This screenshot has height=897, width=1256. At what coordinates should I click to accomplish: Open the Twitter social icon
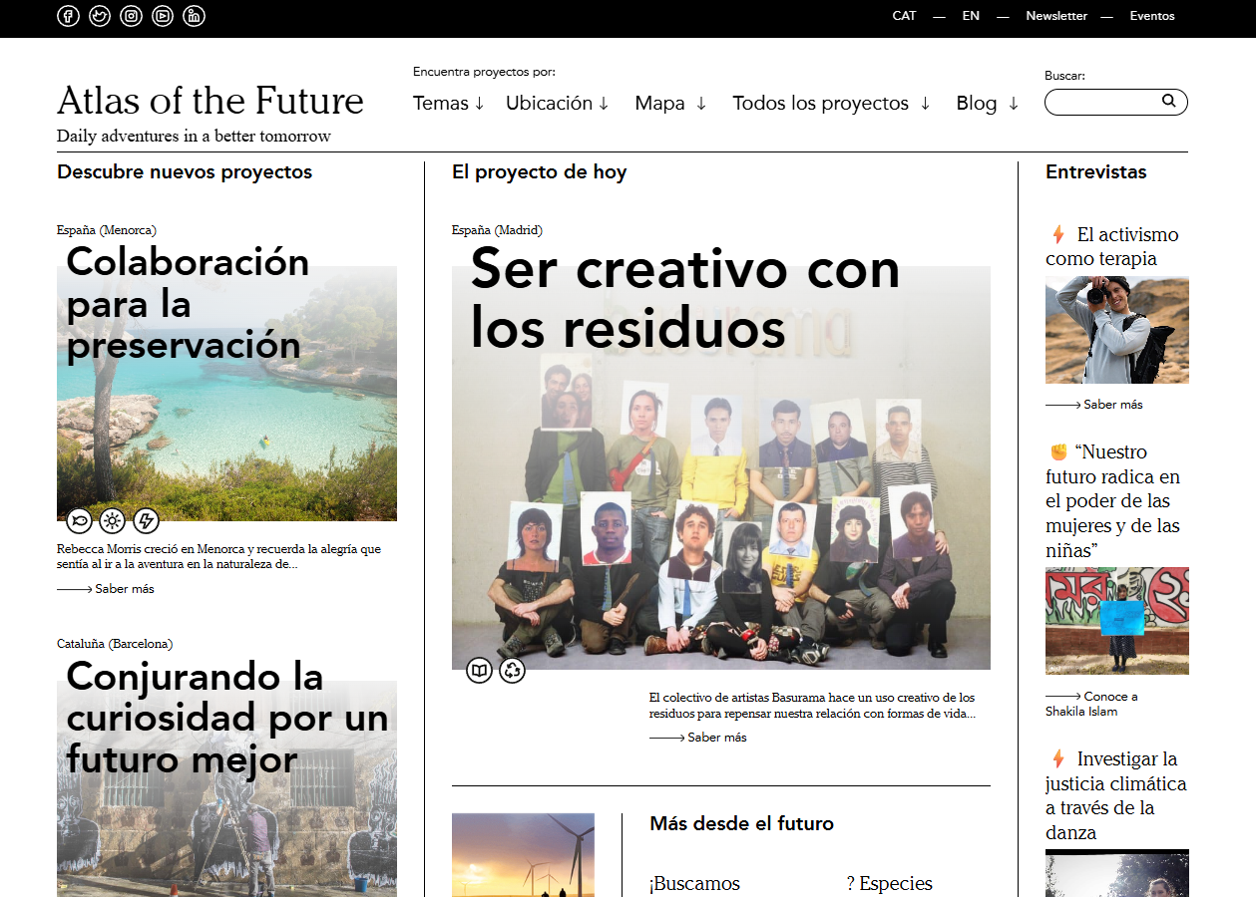coord(100,16)
